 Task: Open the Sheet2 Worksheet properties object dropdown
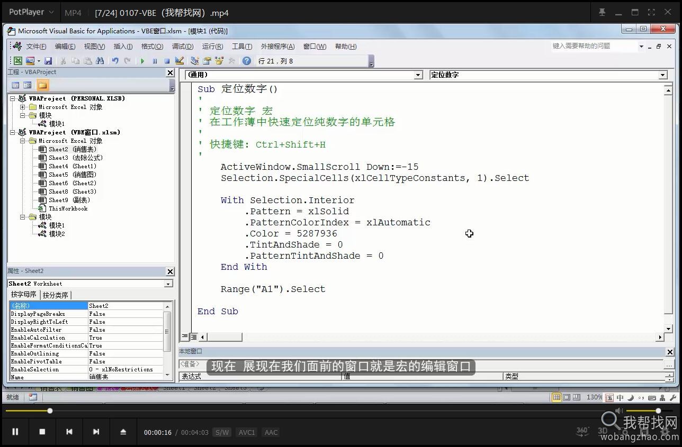coord(168,284)
